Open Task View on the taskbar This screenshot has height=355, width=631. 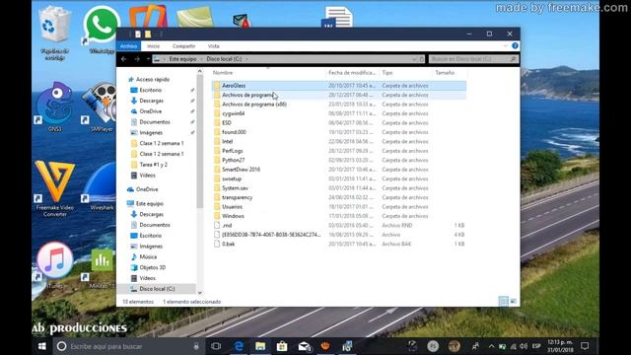216,346
